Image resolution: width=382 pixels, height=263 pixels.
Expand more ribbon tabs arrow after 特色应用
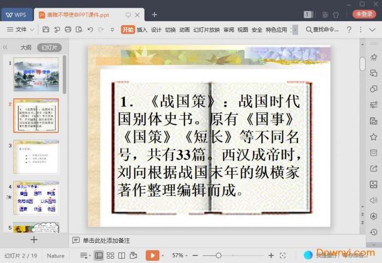pos(295,29)
